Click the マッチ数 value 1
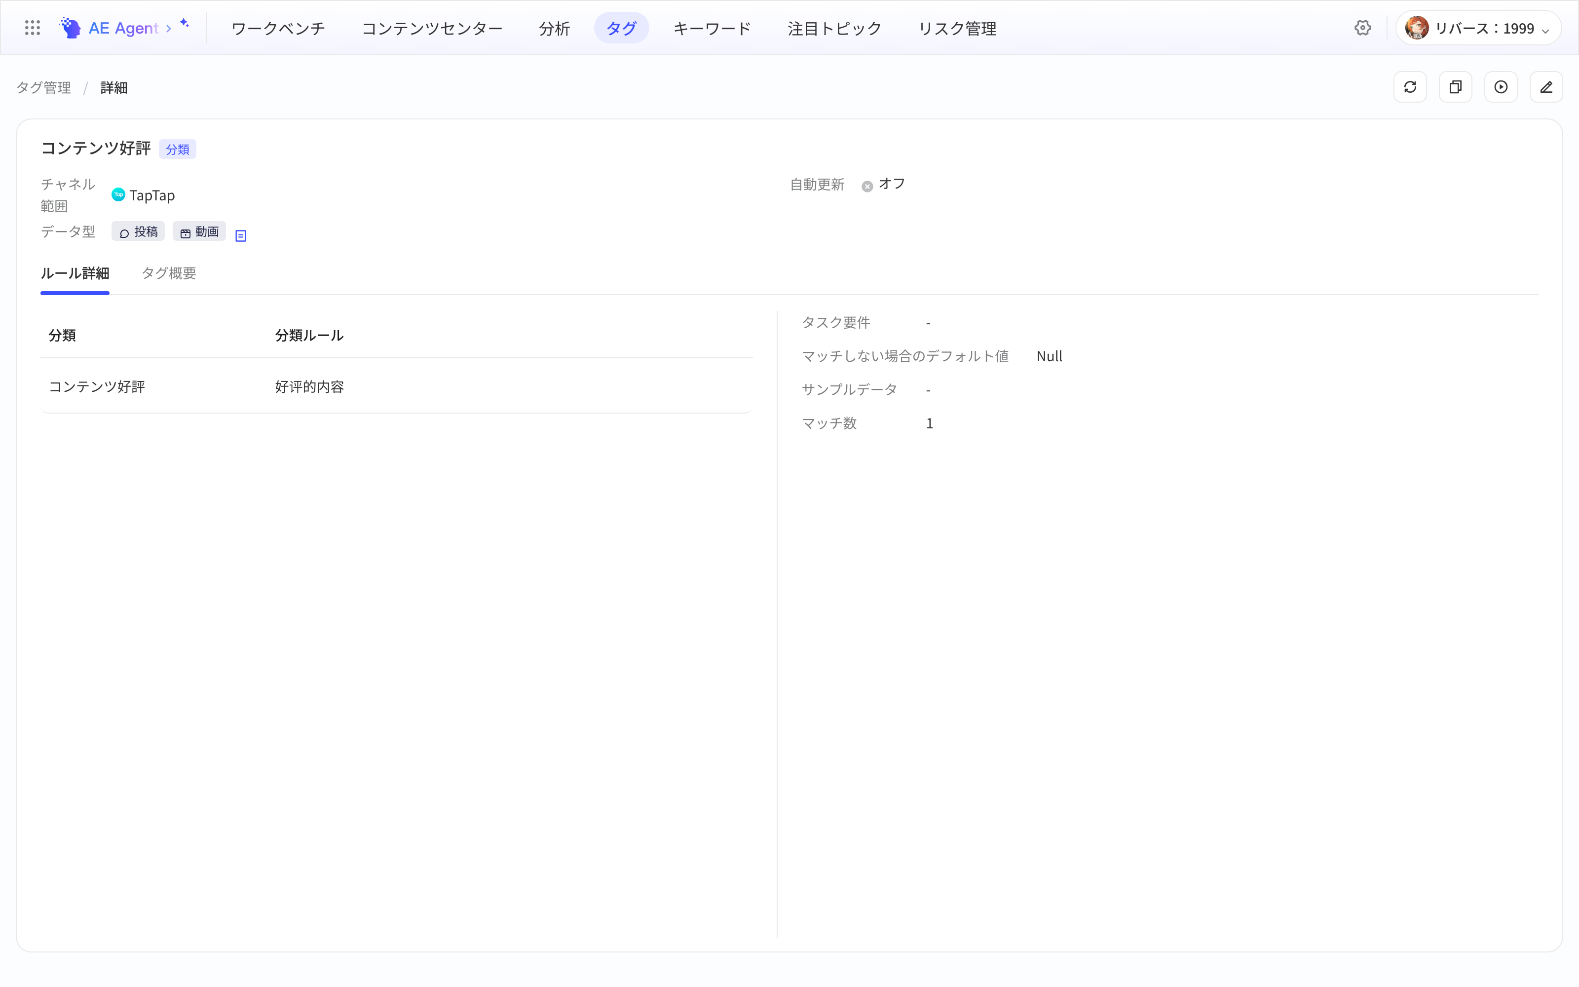 coord(930,423)
